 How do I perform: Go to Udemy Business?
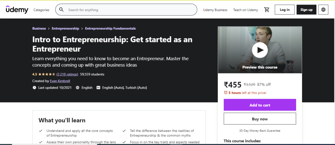click(x=215, y=10)
